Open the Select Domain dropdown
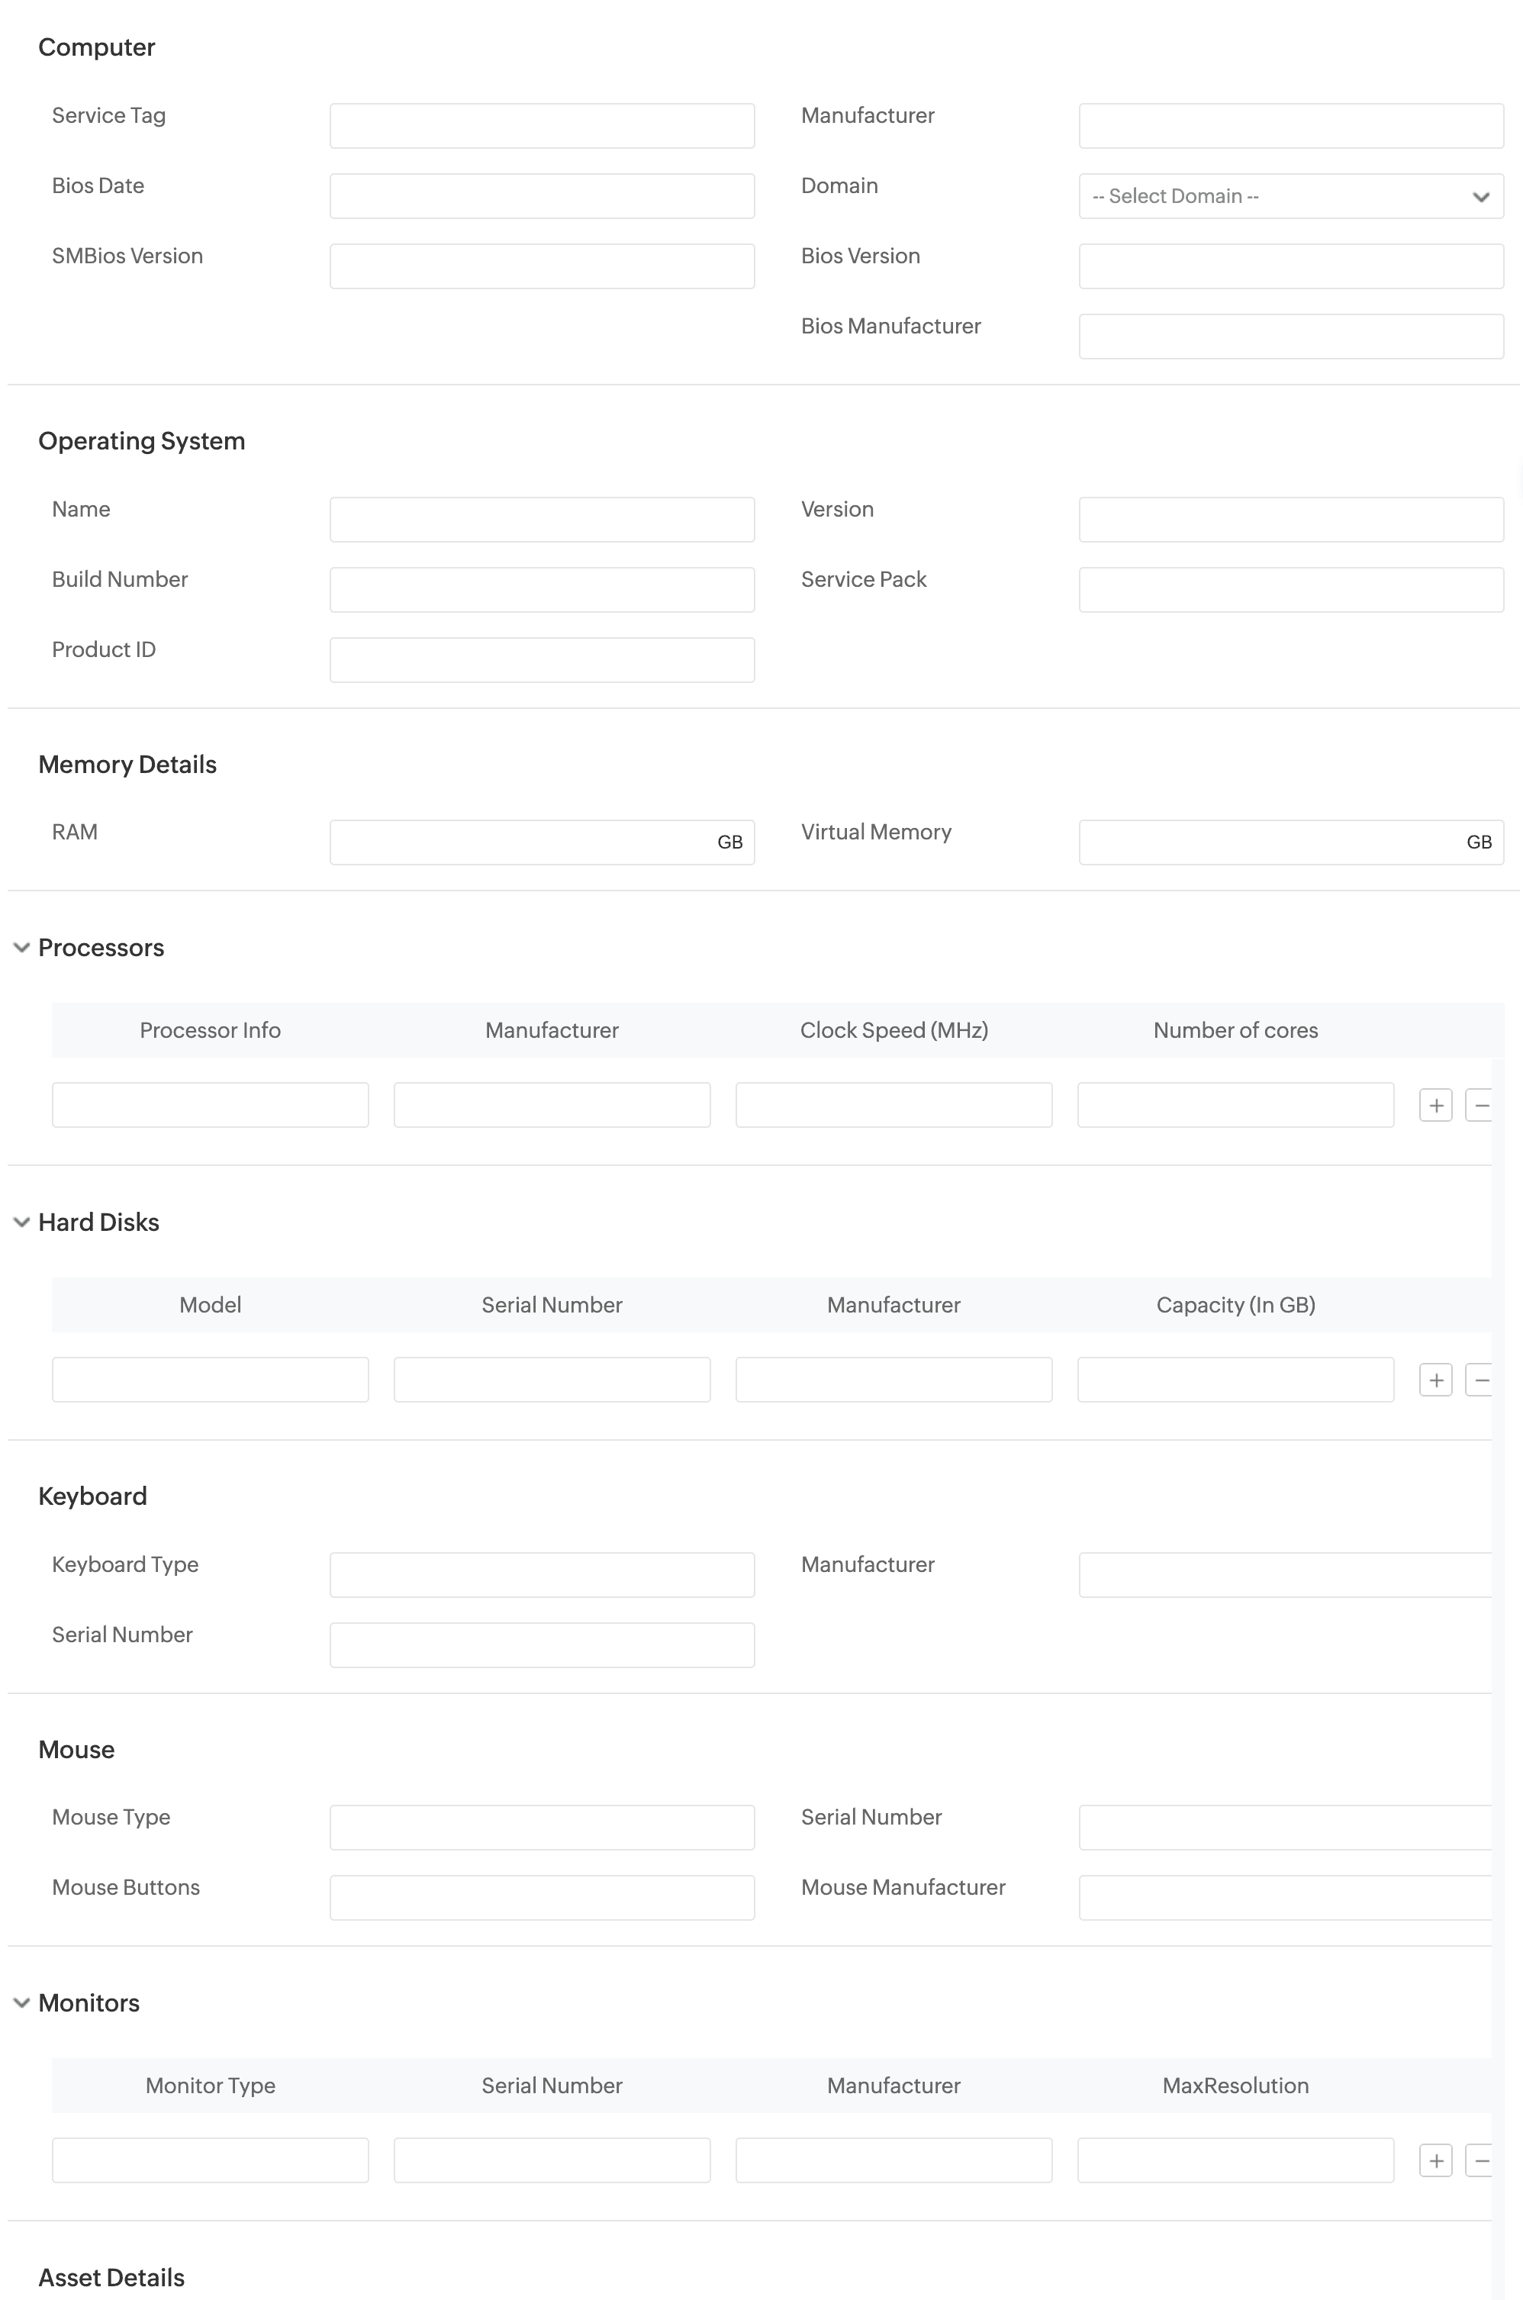Screen dimensions: 1523x2300 pos(1290,196)
